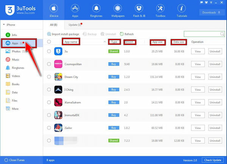Click View for the 3u app
Image resolution: width=227 pixels, height=164 pixels.
198,51
